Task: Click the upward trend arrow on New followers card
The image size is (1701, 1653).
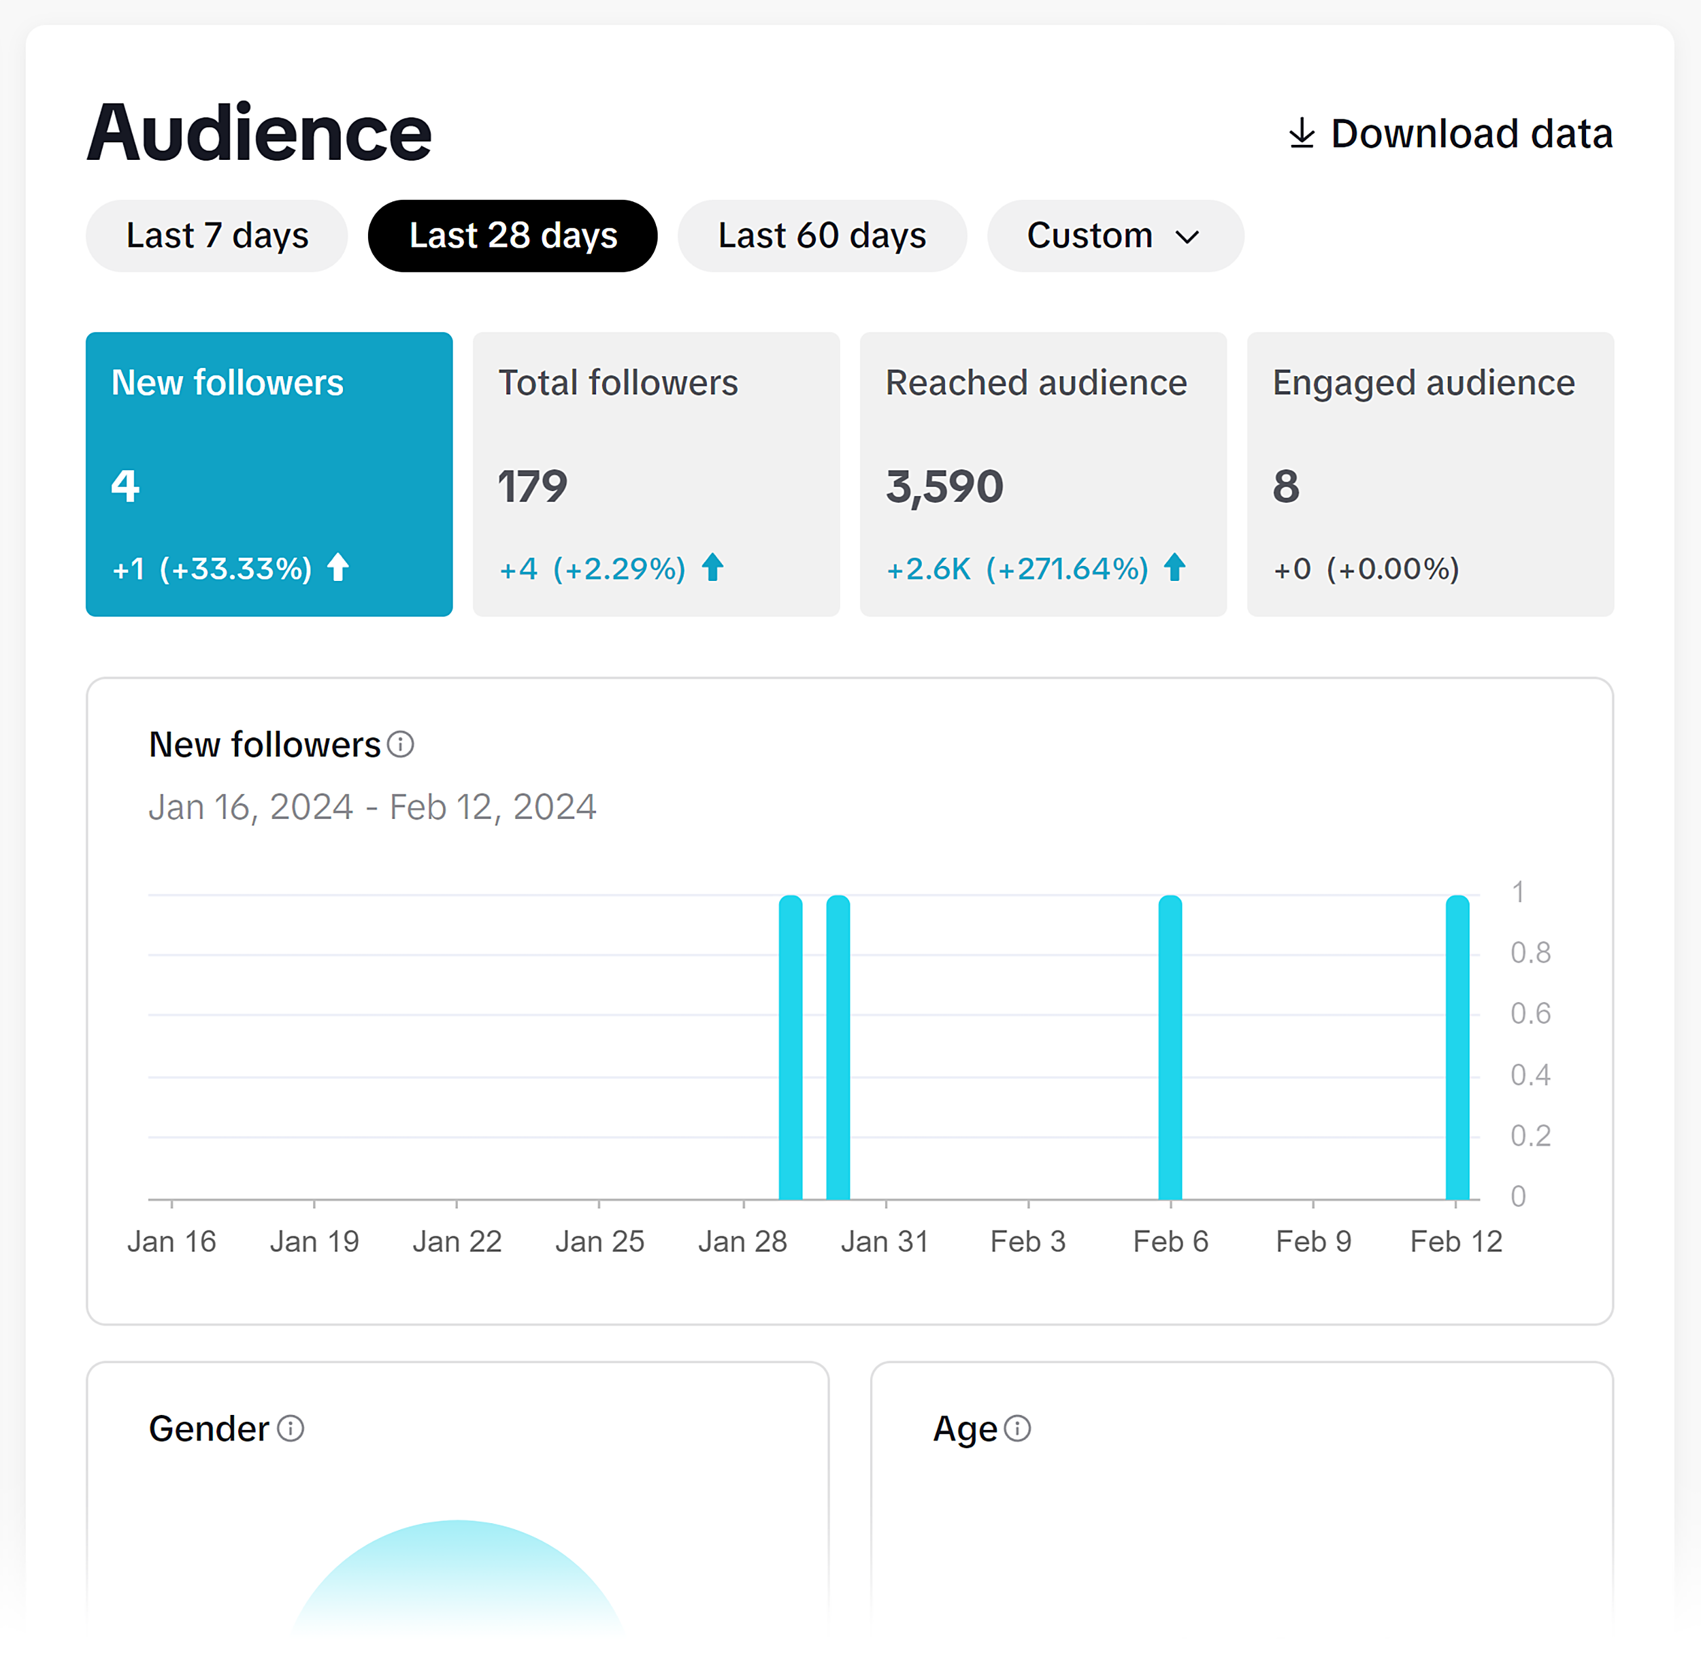Action: coord(339,568)
